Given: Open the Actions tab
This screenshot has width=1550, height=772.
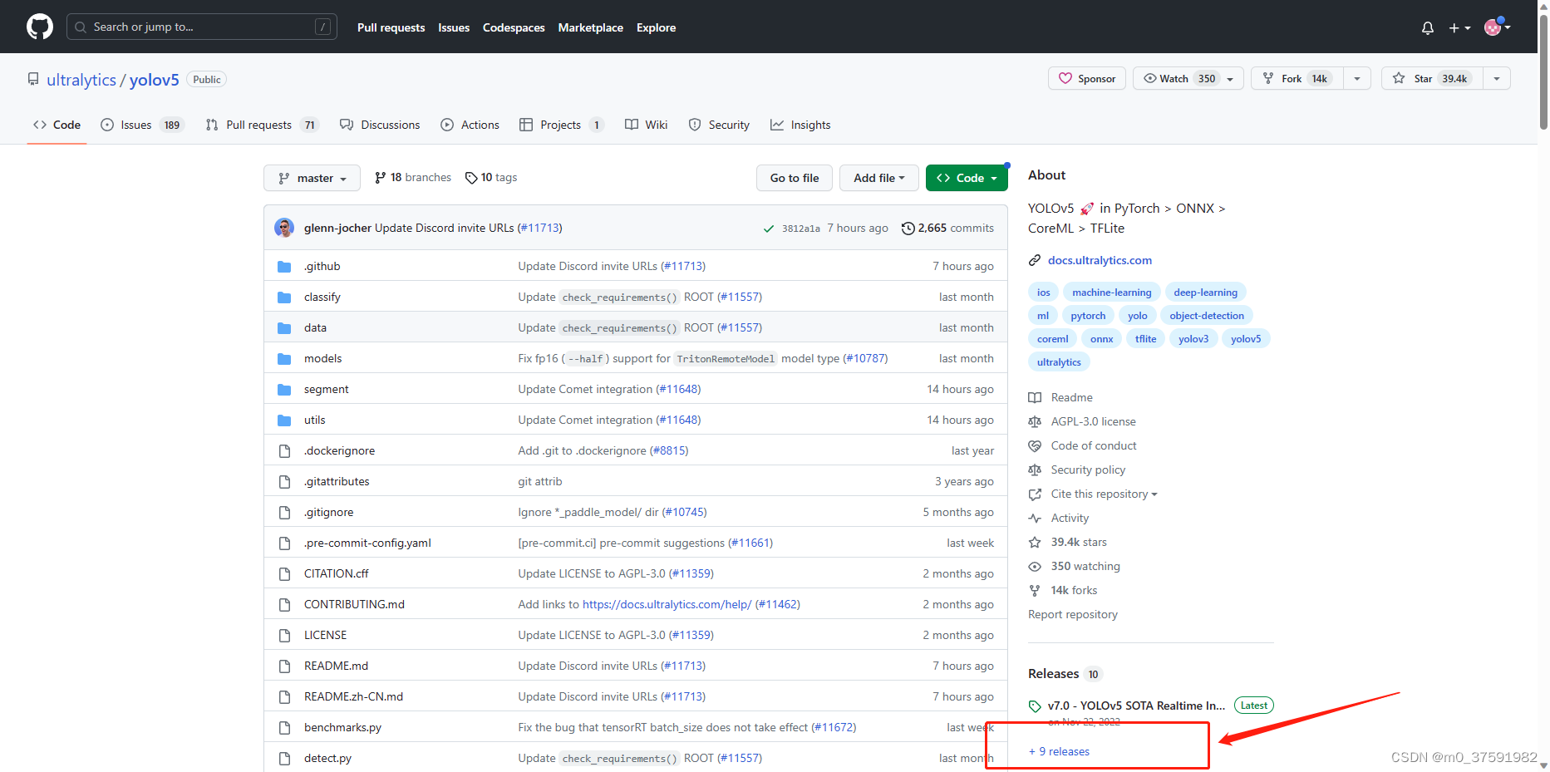Looking at the screenshot, I should 470,125.
